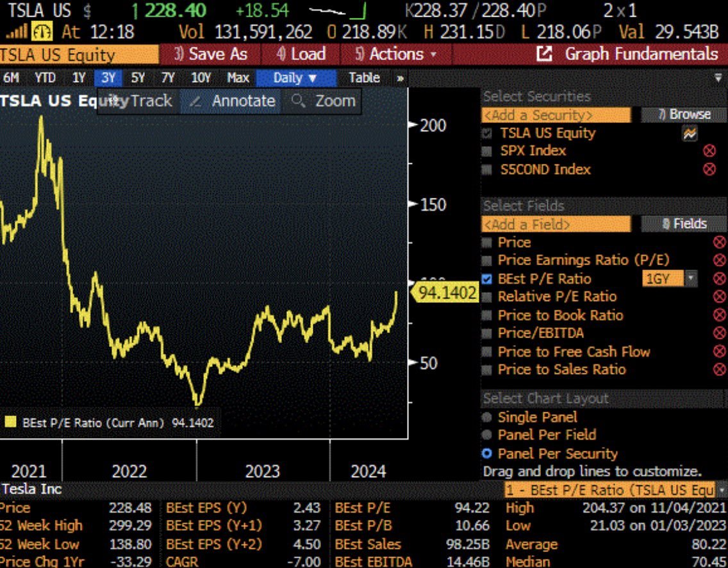Delete Price to Free Cash Flow via red X
The width and height of the screenshot is (728, 568).
(x=719, y=352)
